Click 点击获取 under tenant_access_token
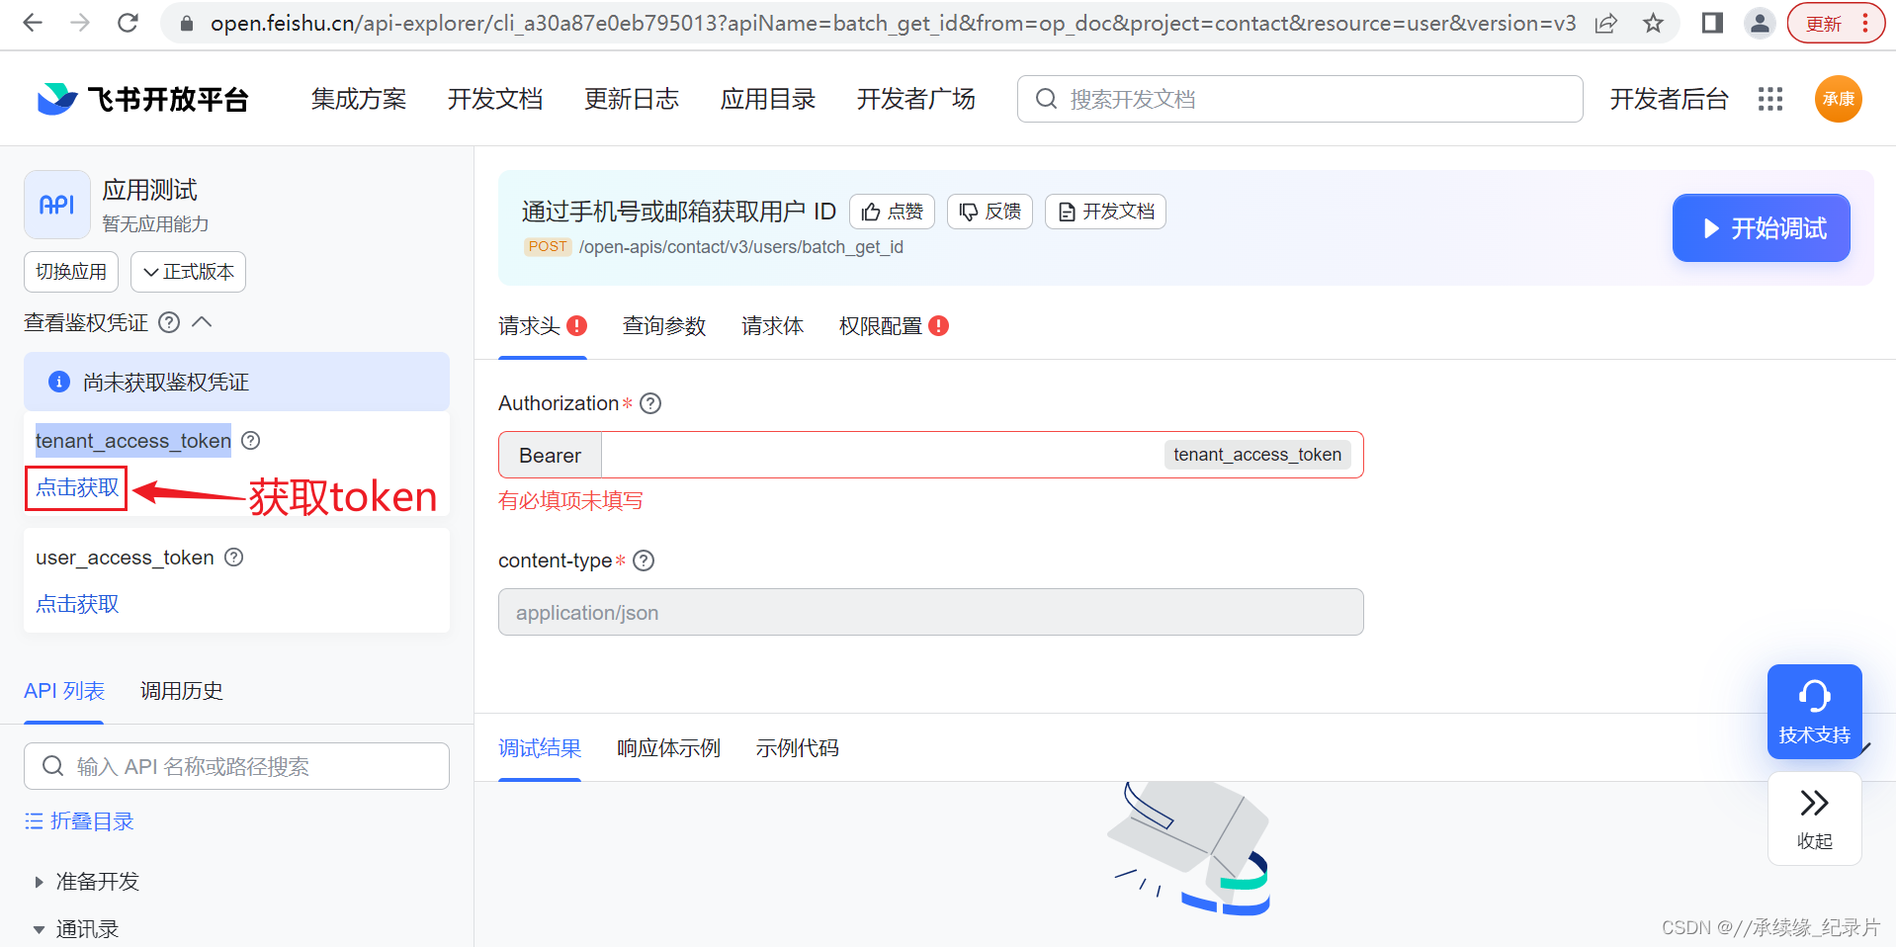 [77, 487]
